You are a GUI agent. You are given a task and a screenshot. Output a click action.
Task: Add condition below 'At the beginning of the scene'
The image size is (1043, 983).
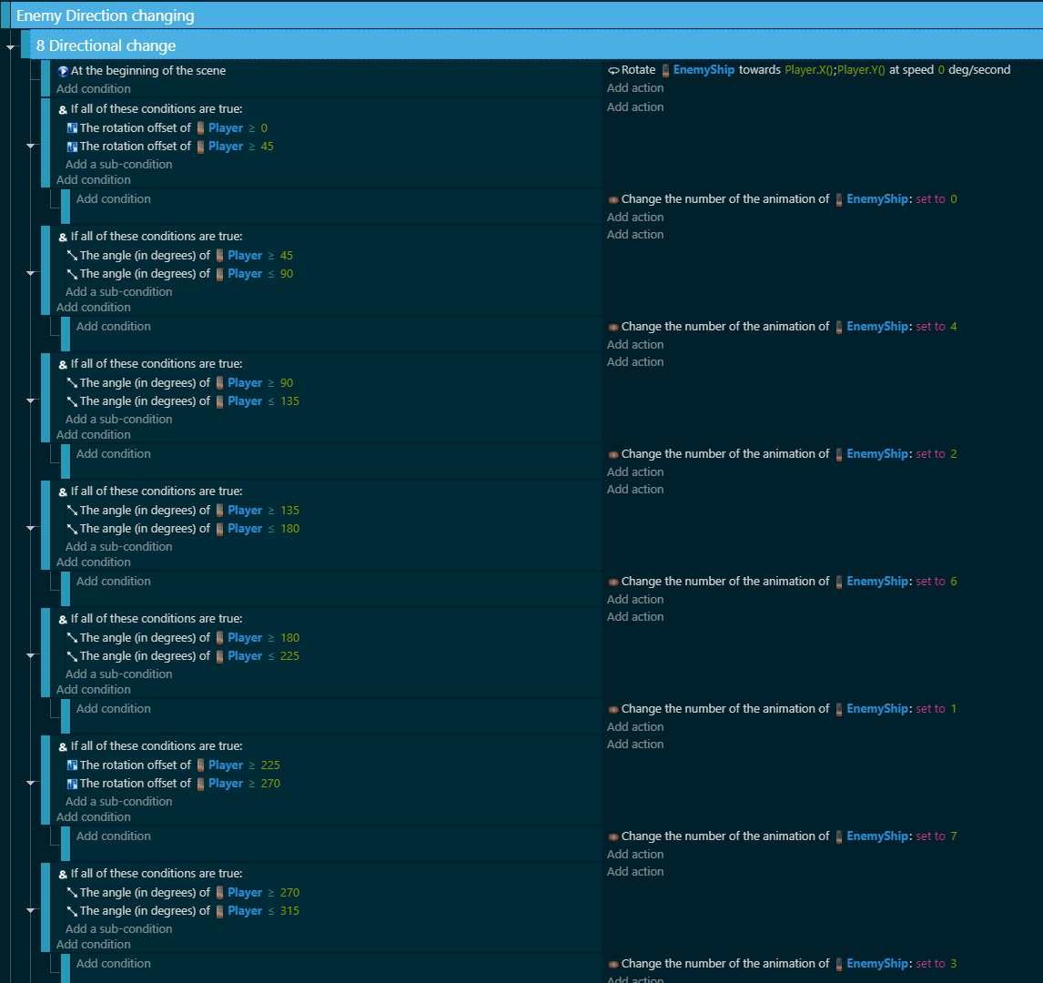pos(93,88)
